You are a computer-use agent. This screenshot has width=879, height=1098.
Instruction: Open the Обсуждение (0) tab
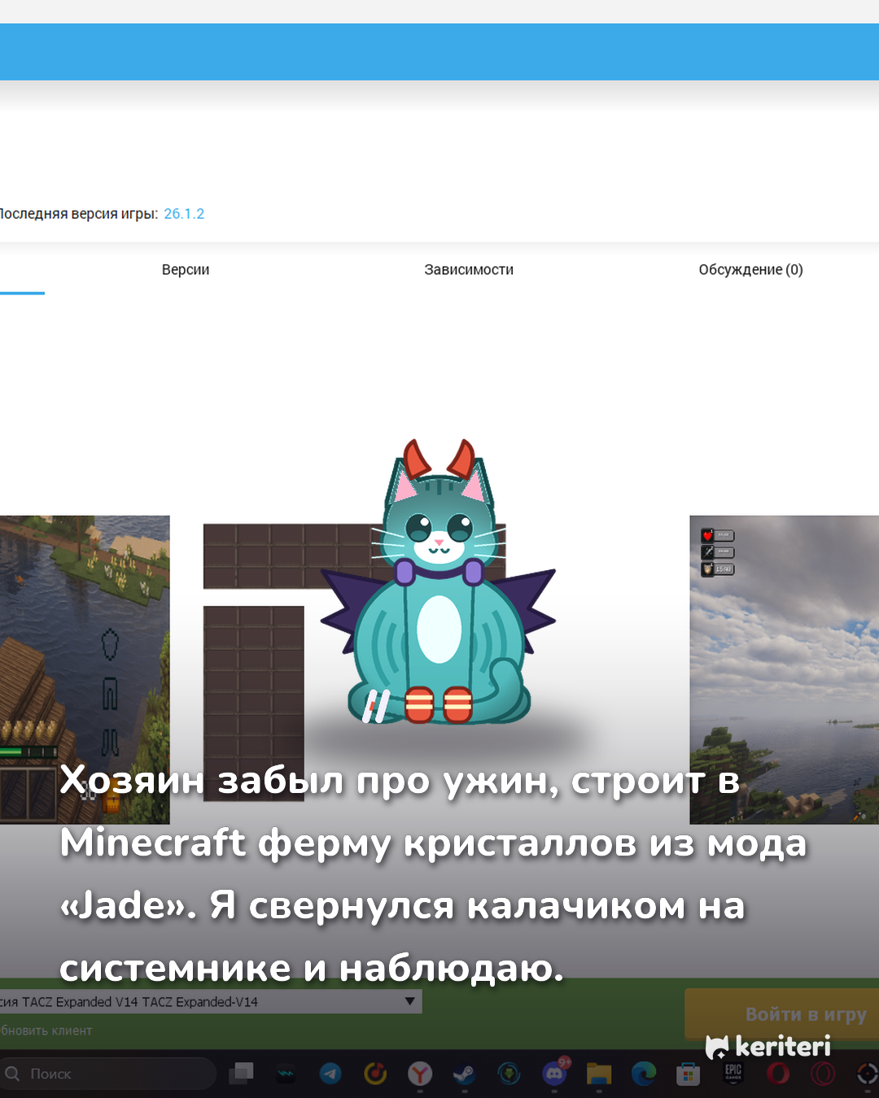(x=750, y=269)
